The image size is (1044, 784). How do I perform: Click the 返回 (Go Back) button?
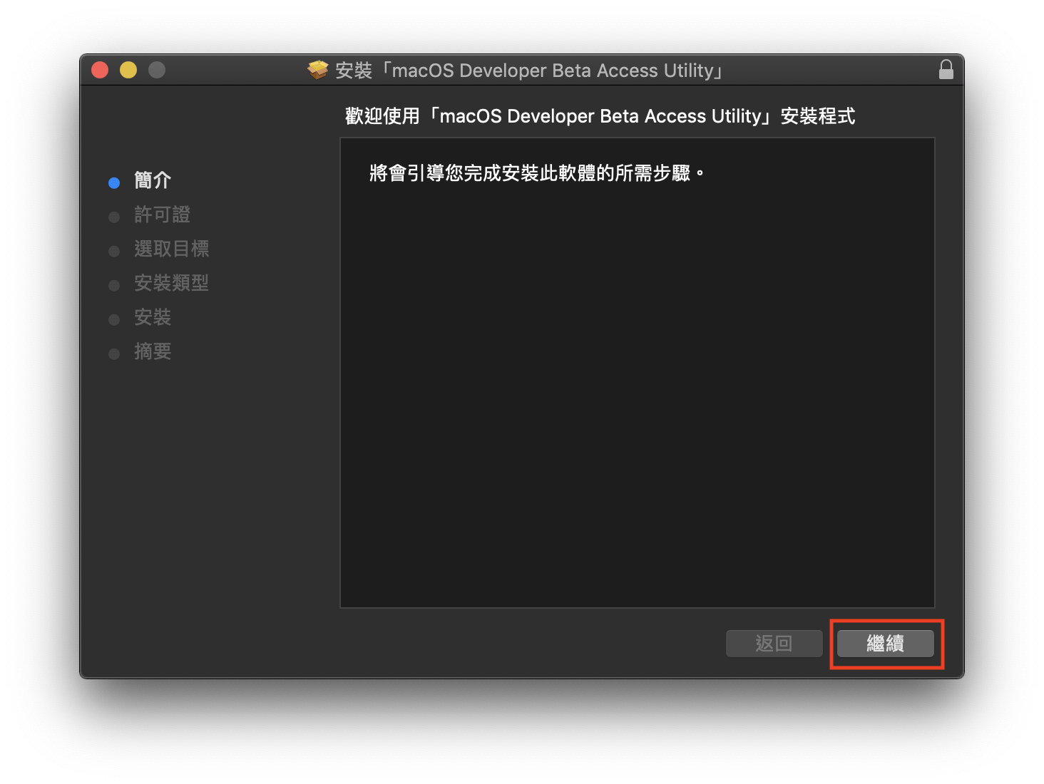pyautogui.click(x=774, y=644)
